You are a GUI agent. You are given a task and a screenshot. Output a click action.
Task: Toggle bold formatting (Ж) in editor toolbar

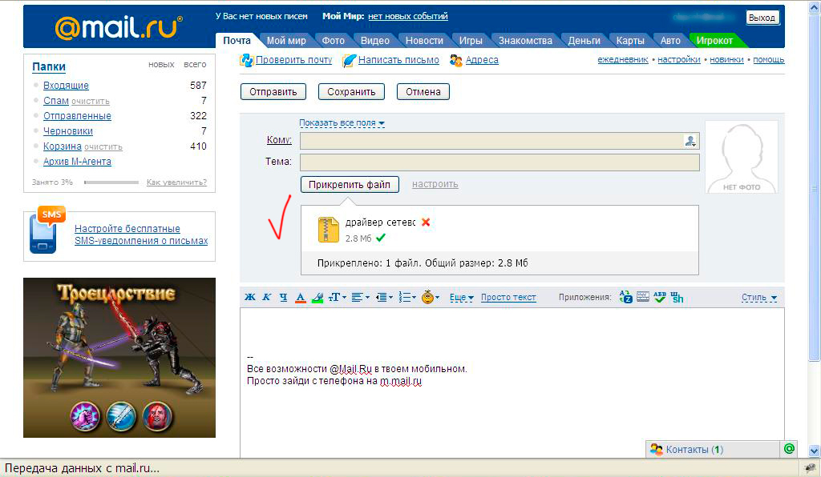(x=249, y=297)
